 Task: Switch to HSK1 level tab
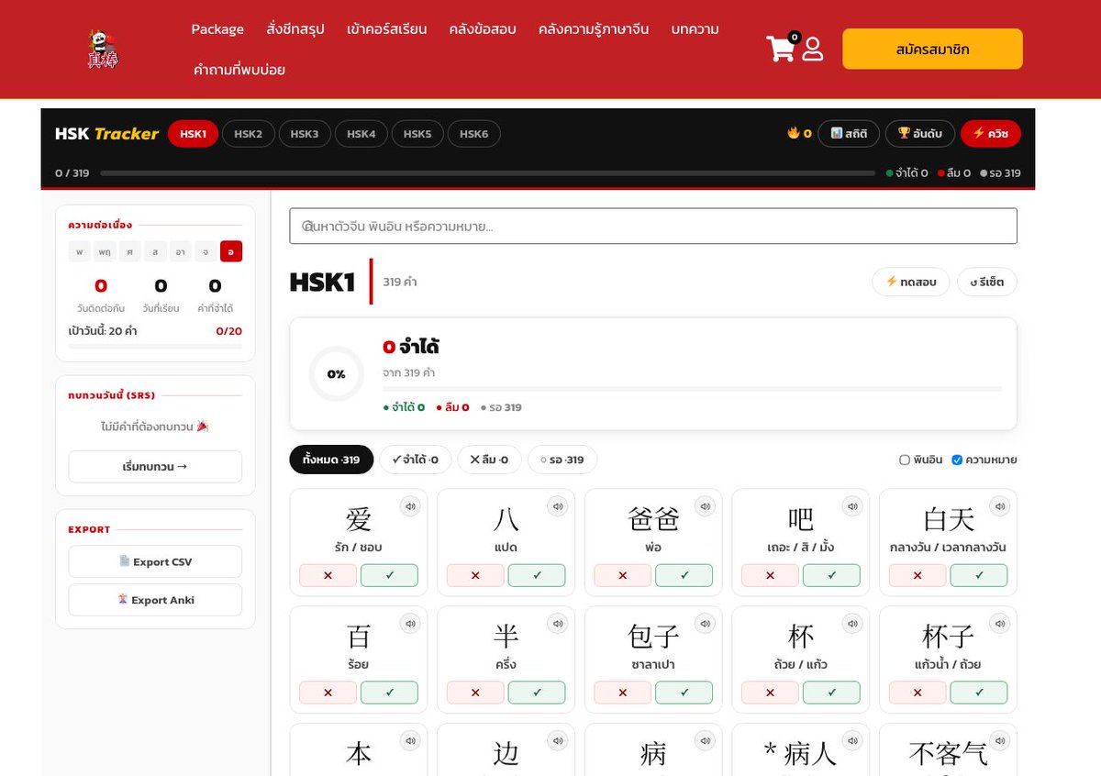pyautogui.click(x=193, y=134)
